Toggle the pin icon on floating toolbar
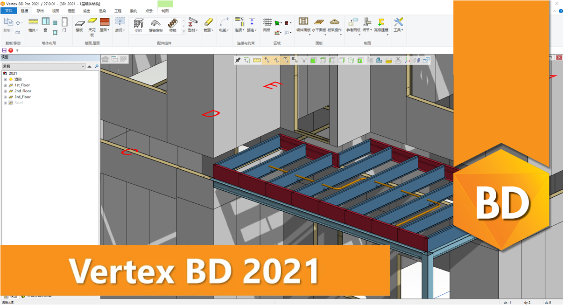 tap(238, 60)
